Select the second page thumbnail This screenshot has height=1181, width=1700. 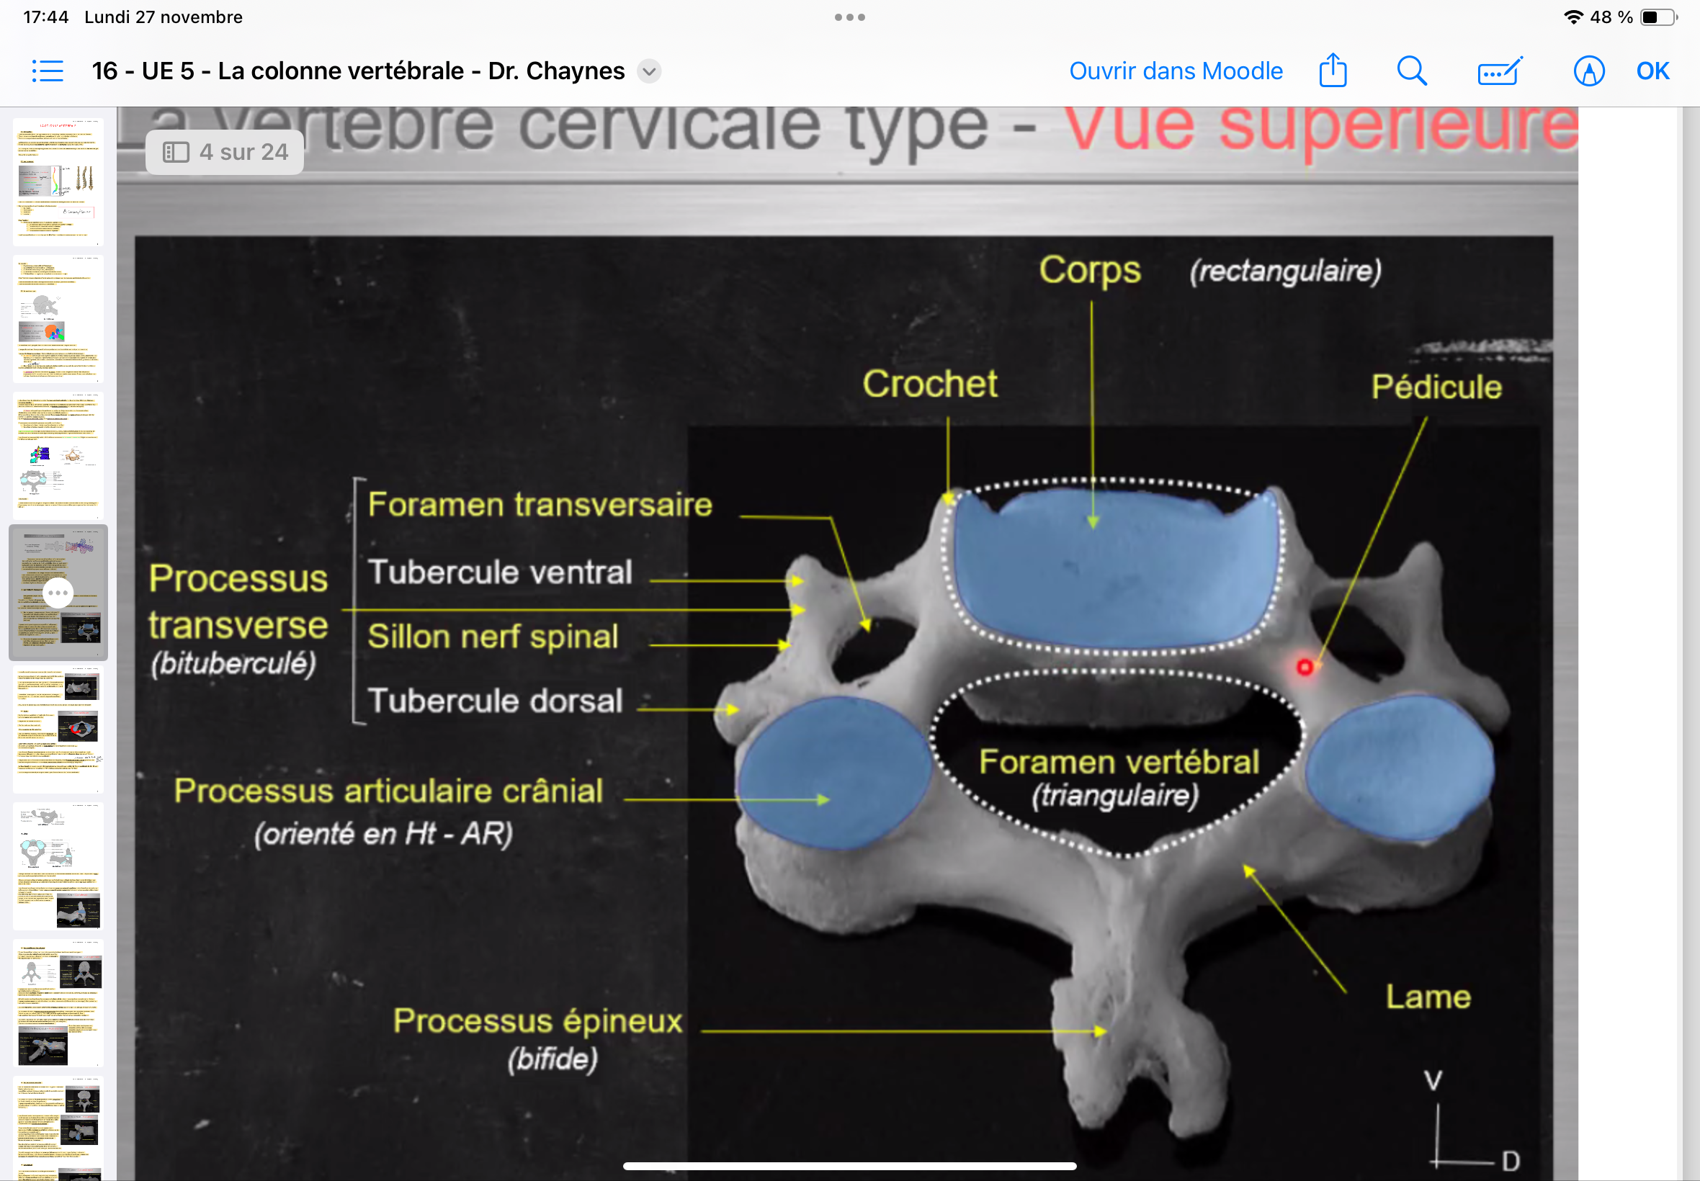[x=58, y=318]
